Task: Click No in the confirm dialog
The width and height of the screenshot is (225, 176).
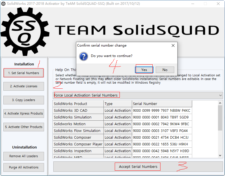Action: coord(165,70)
